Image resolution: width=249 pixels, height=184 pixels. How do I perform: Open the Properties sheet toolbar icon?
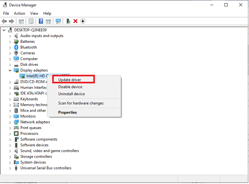coord(31,21)
